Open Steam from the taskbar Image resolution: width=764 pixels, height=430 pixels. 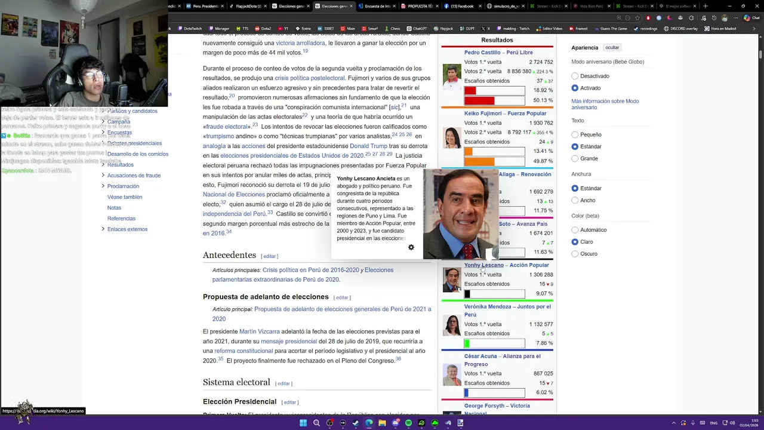coord(356,423)
